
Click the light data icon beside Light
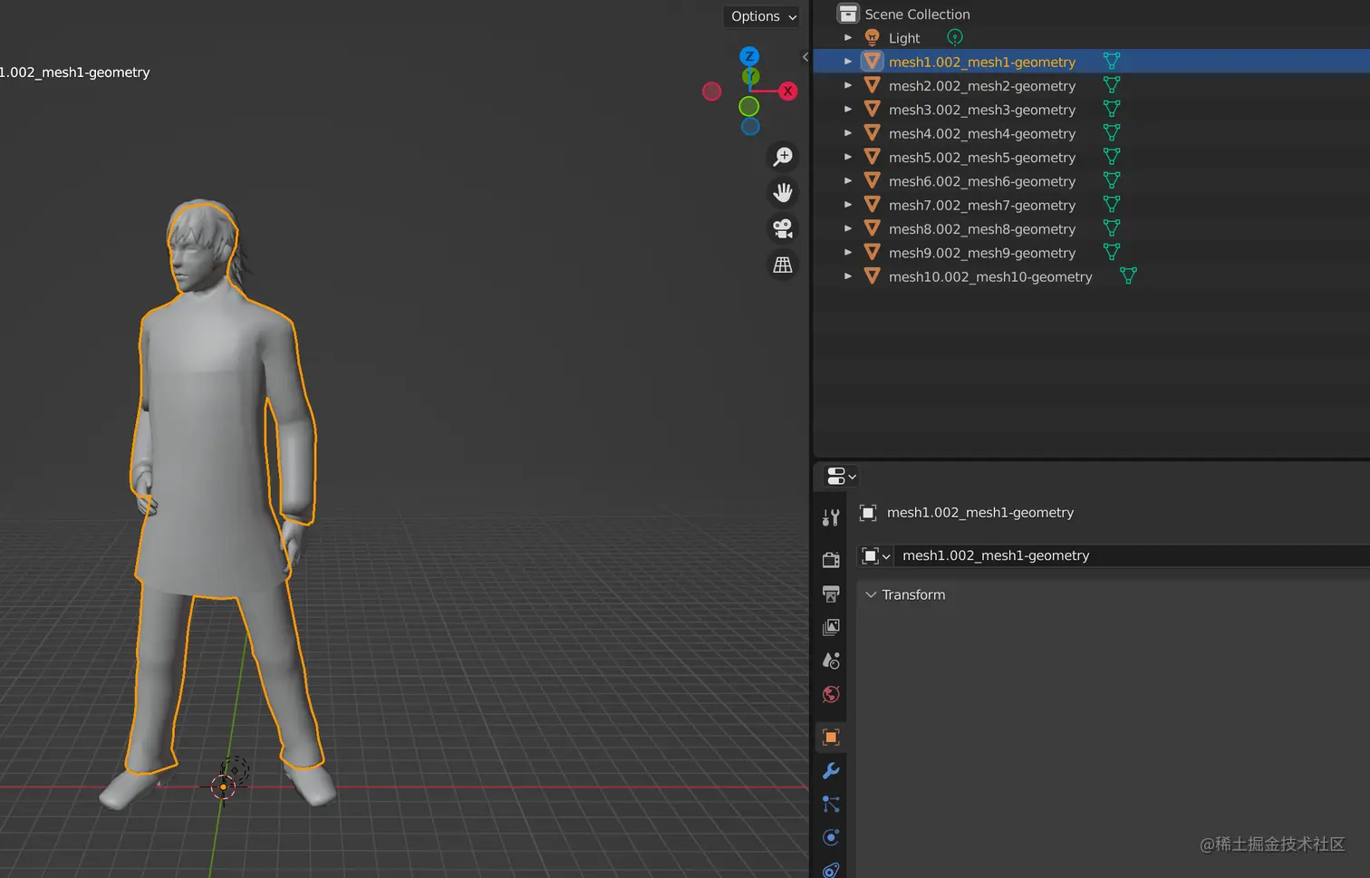955,37
